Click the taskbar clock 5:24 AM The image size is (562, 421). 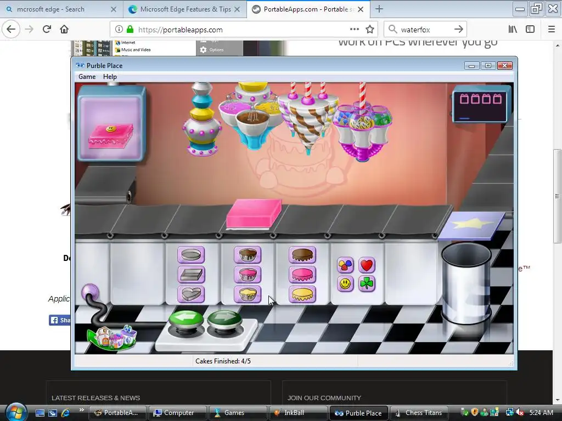coord(541,412)
